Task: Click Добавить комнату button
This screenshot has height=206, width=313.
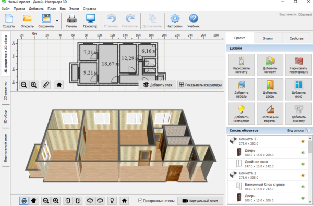Action: click(270, 65)
